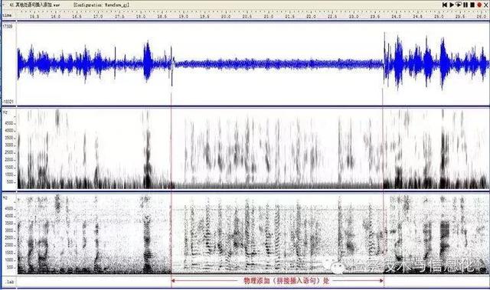Click the 19.0 mark on the time ruler
The height and width of the screenshot is (290, 490).
tap(184, 16)
